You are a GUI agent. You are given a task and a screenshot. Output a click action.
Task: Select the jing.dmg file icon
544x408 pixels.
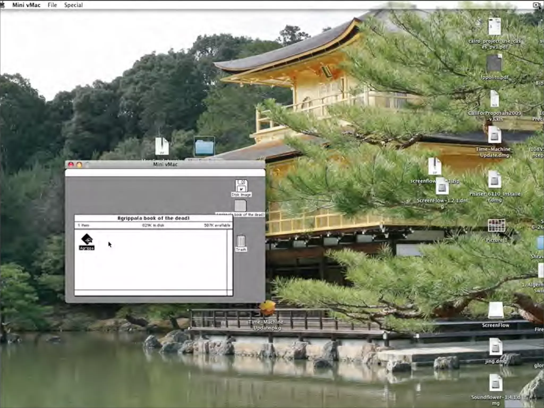496,347
